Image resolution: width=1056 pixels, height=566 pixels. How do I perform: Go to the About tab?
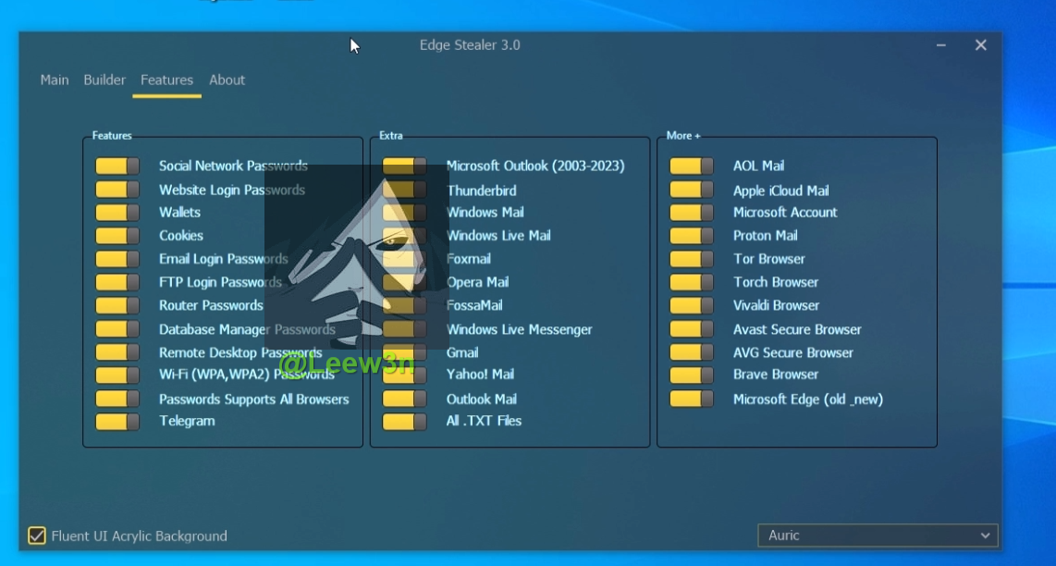click(227, 80)
